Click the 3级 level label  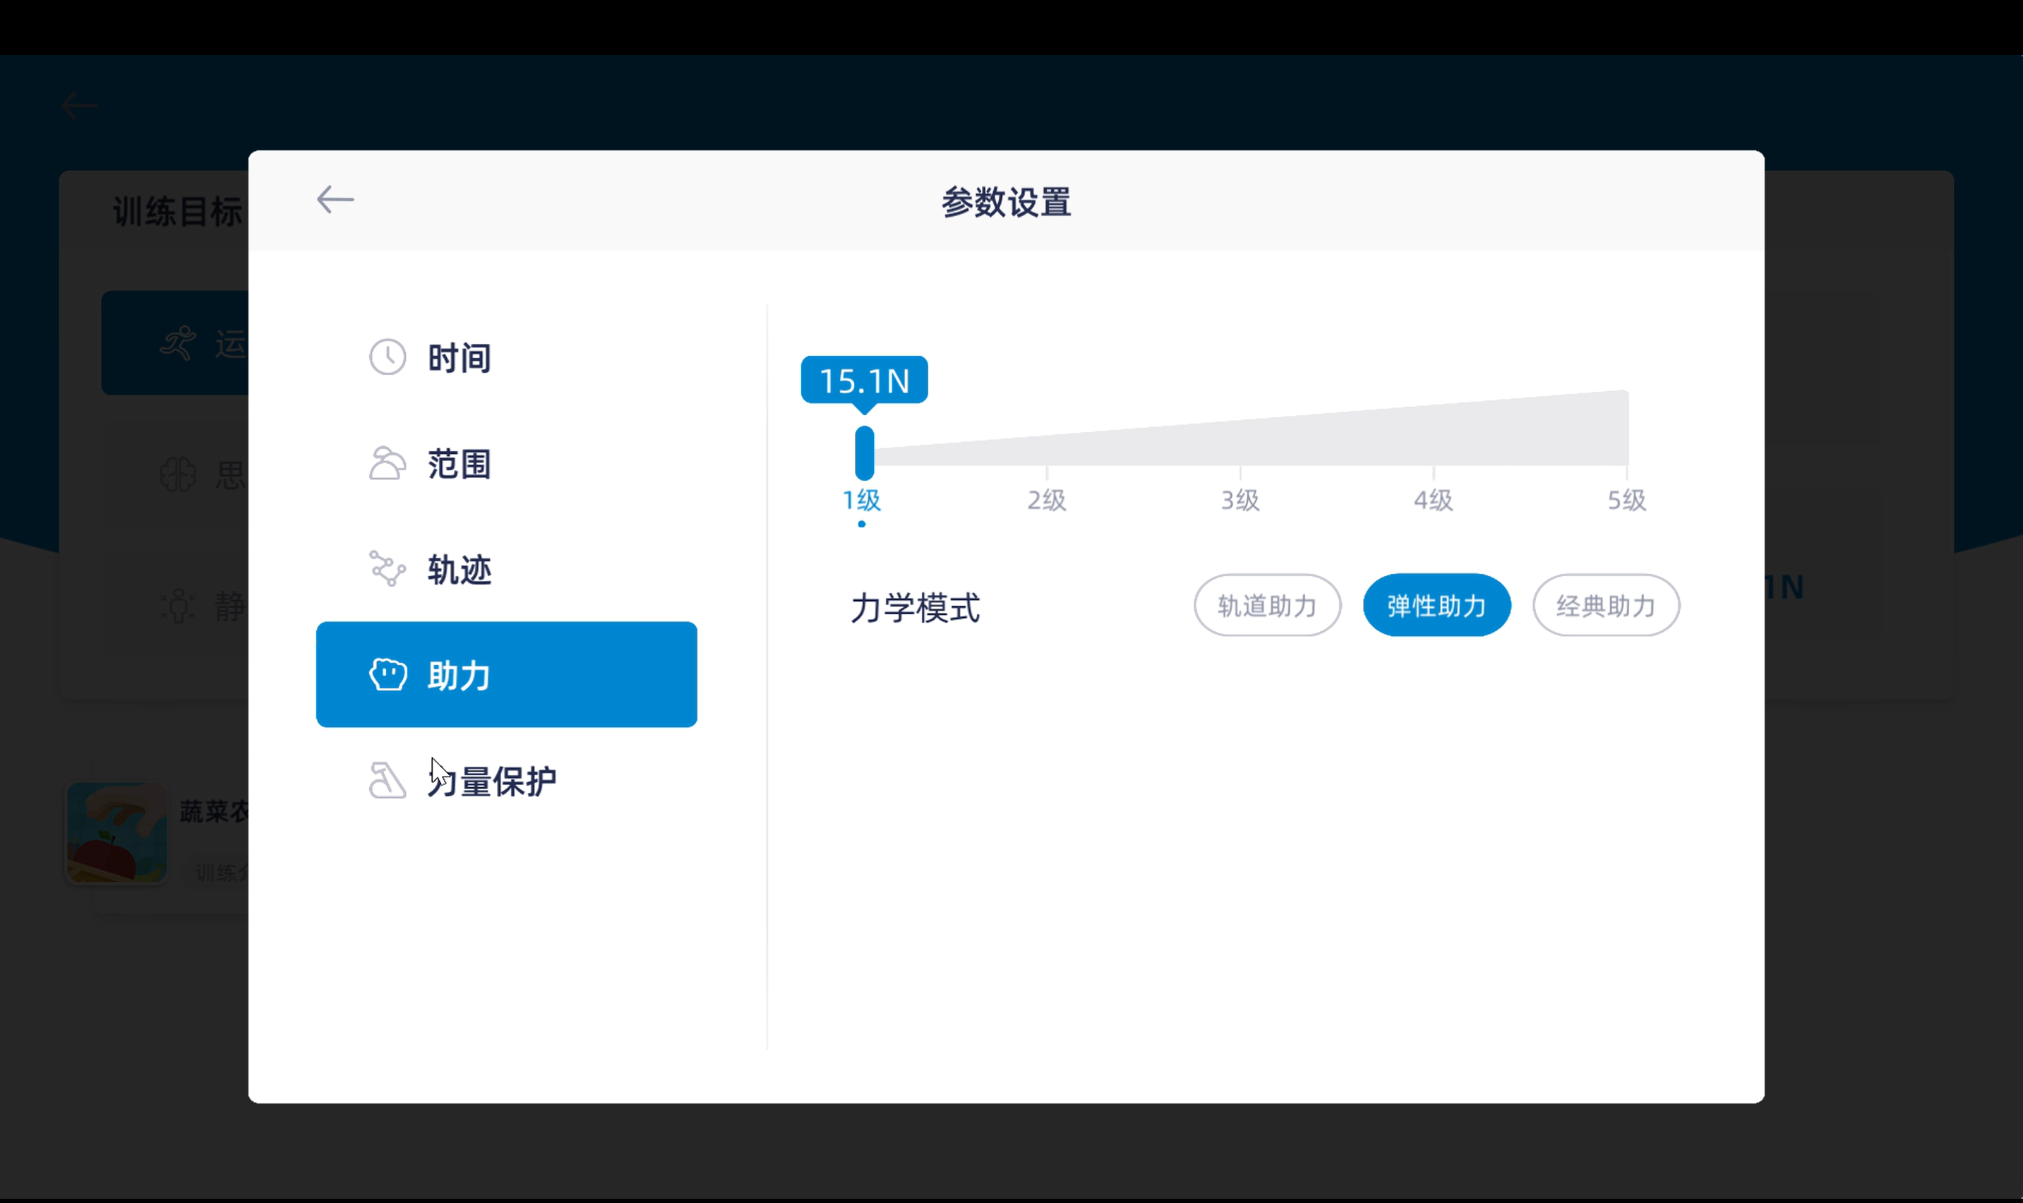(x=1240, y=499)
